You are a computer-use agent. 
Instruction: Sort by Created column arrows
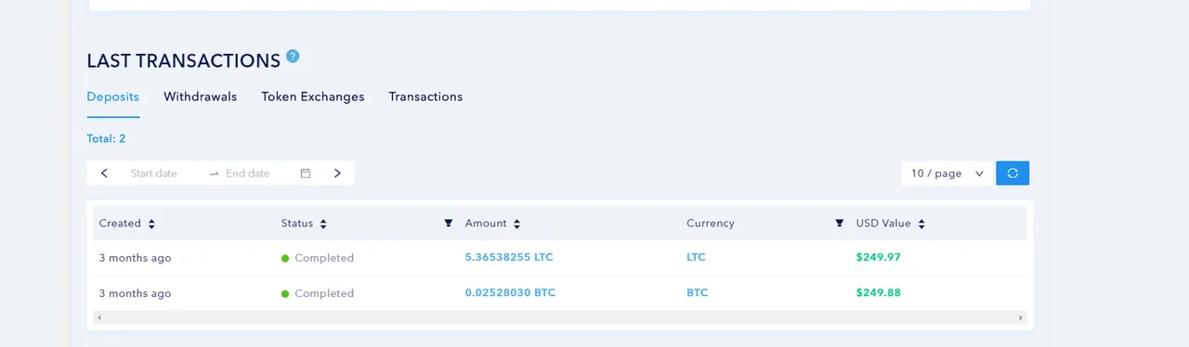tap(151, 224)
